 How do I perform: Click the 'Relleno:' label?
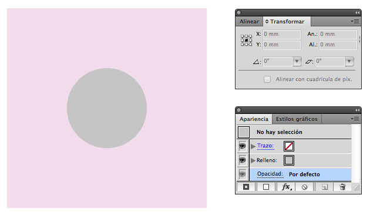[267, 160]
